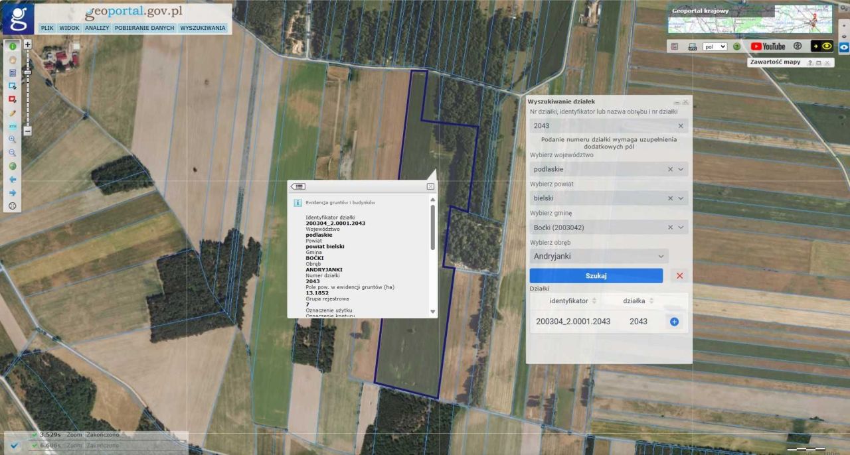Click area value 13.1852 in popup
The image size is (850, 455).
(x=317, y=292)
